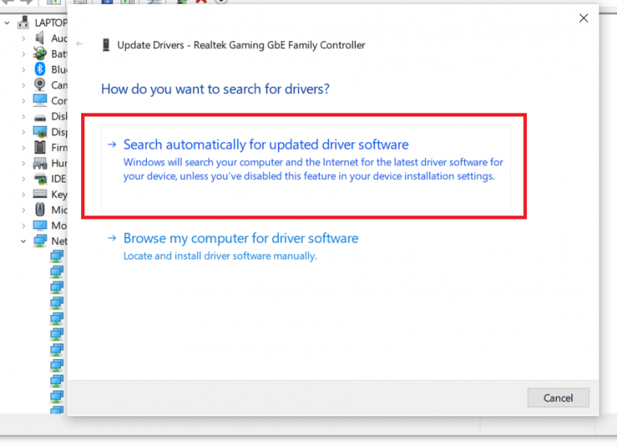
Task: Choose Search automatically for updated driver software
Action: [x=305, y=168]
